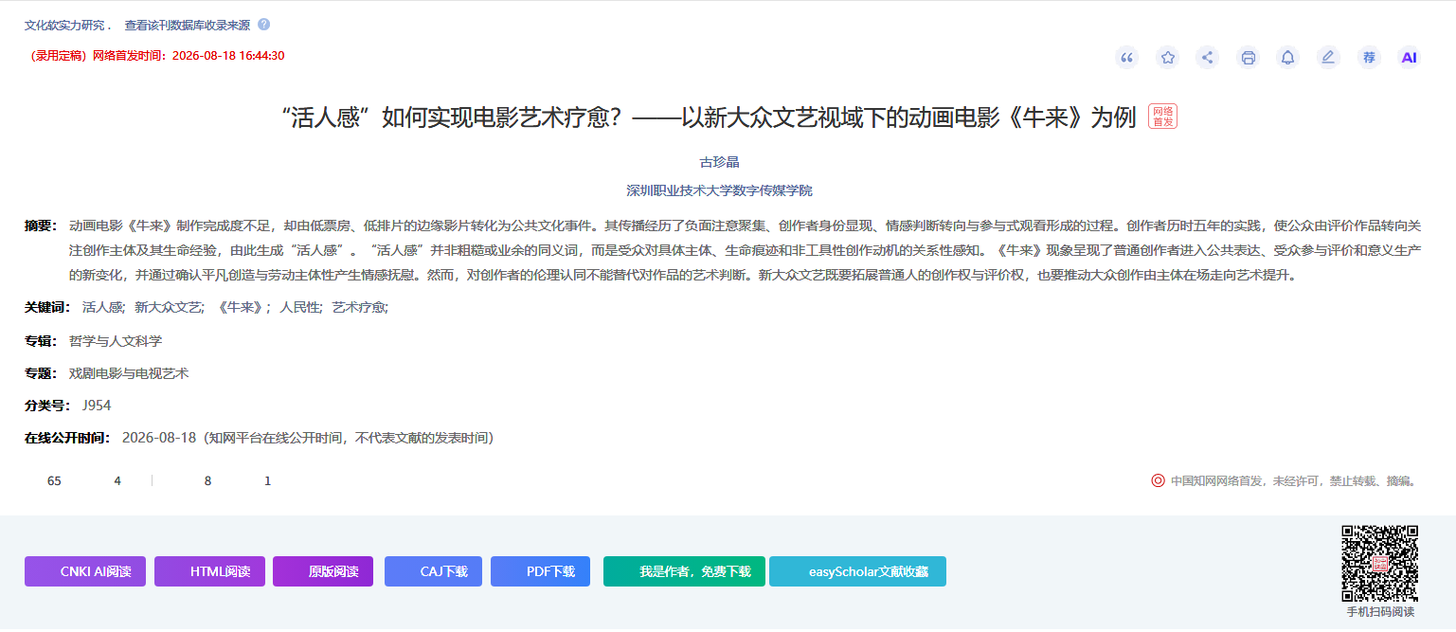The width and height of the screenshot is (1456, 632).
Task: Click the QR code for mobile reading
Action: point(1379,563)
